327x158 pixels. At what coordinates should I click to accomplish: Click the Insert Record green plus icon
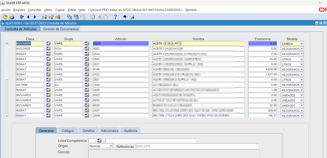tap(45, 17)
